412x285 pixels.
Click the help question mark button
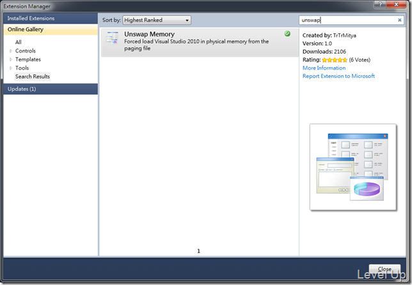(x=380, y=4)
